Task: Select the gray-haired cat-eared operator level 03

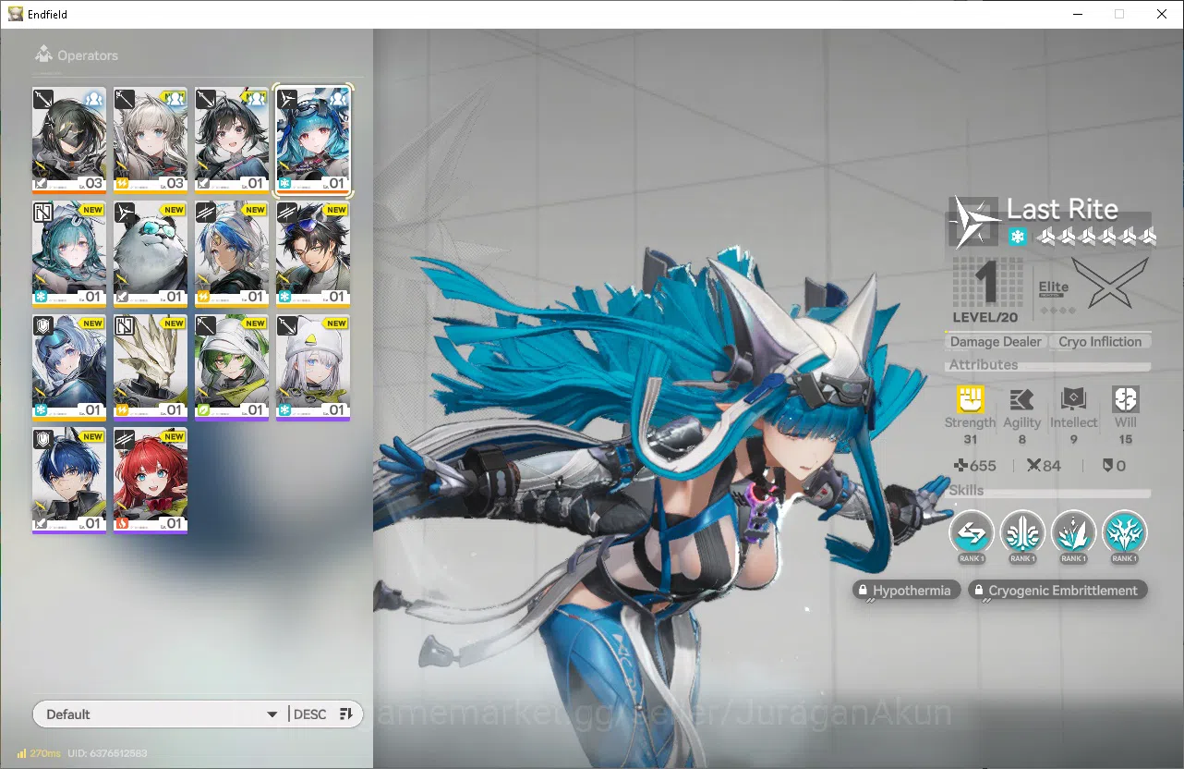Action: (x=151, y=140)
